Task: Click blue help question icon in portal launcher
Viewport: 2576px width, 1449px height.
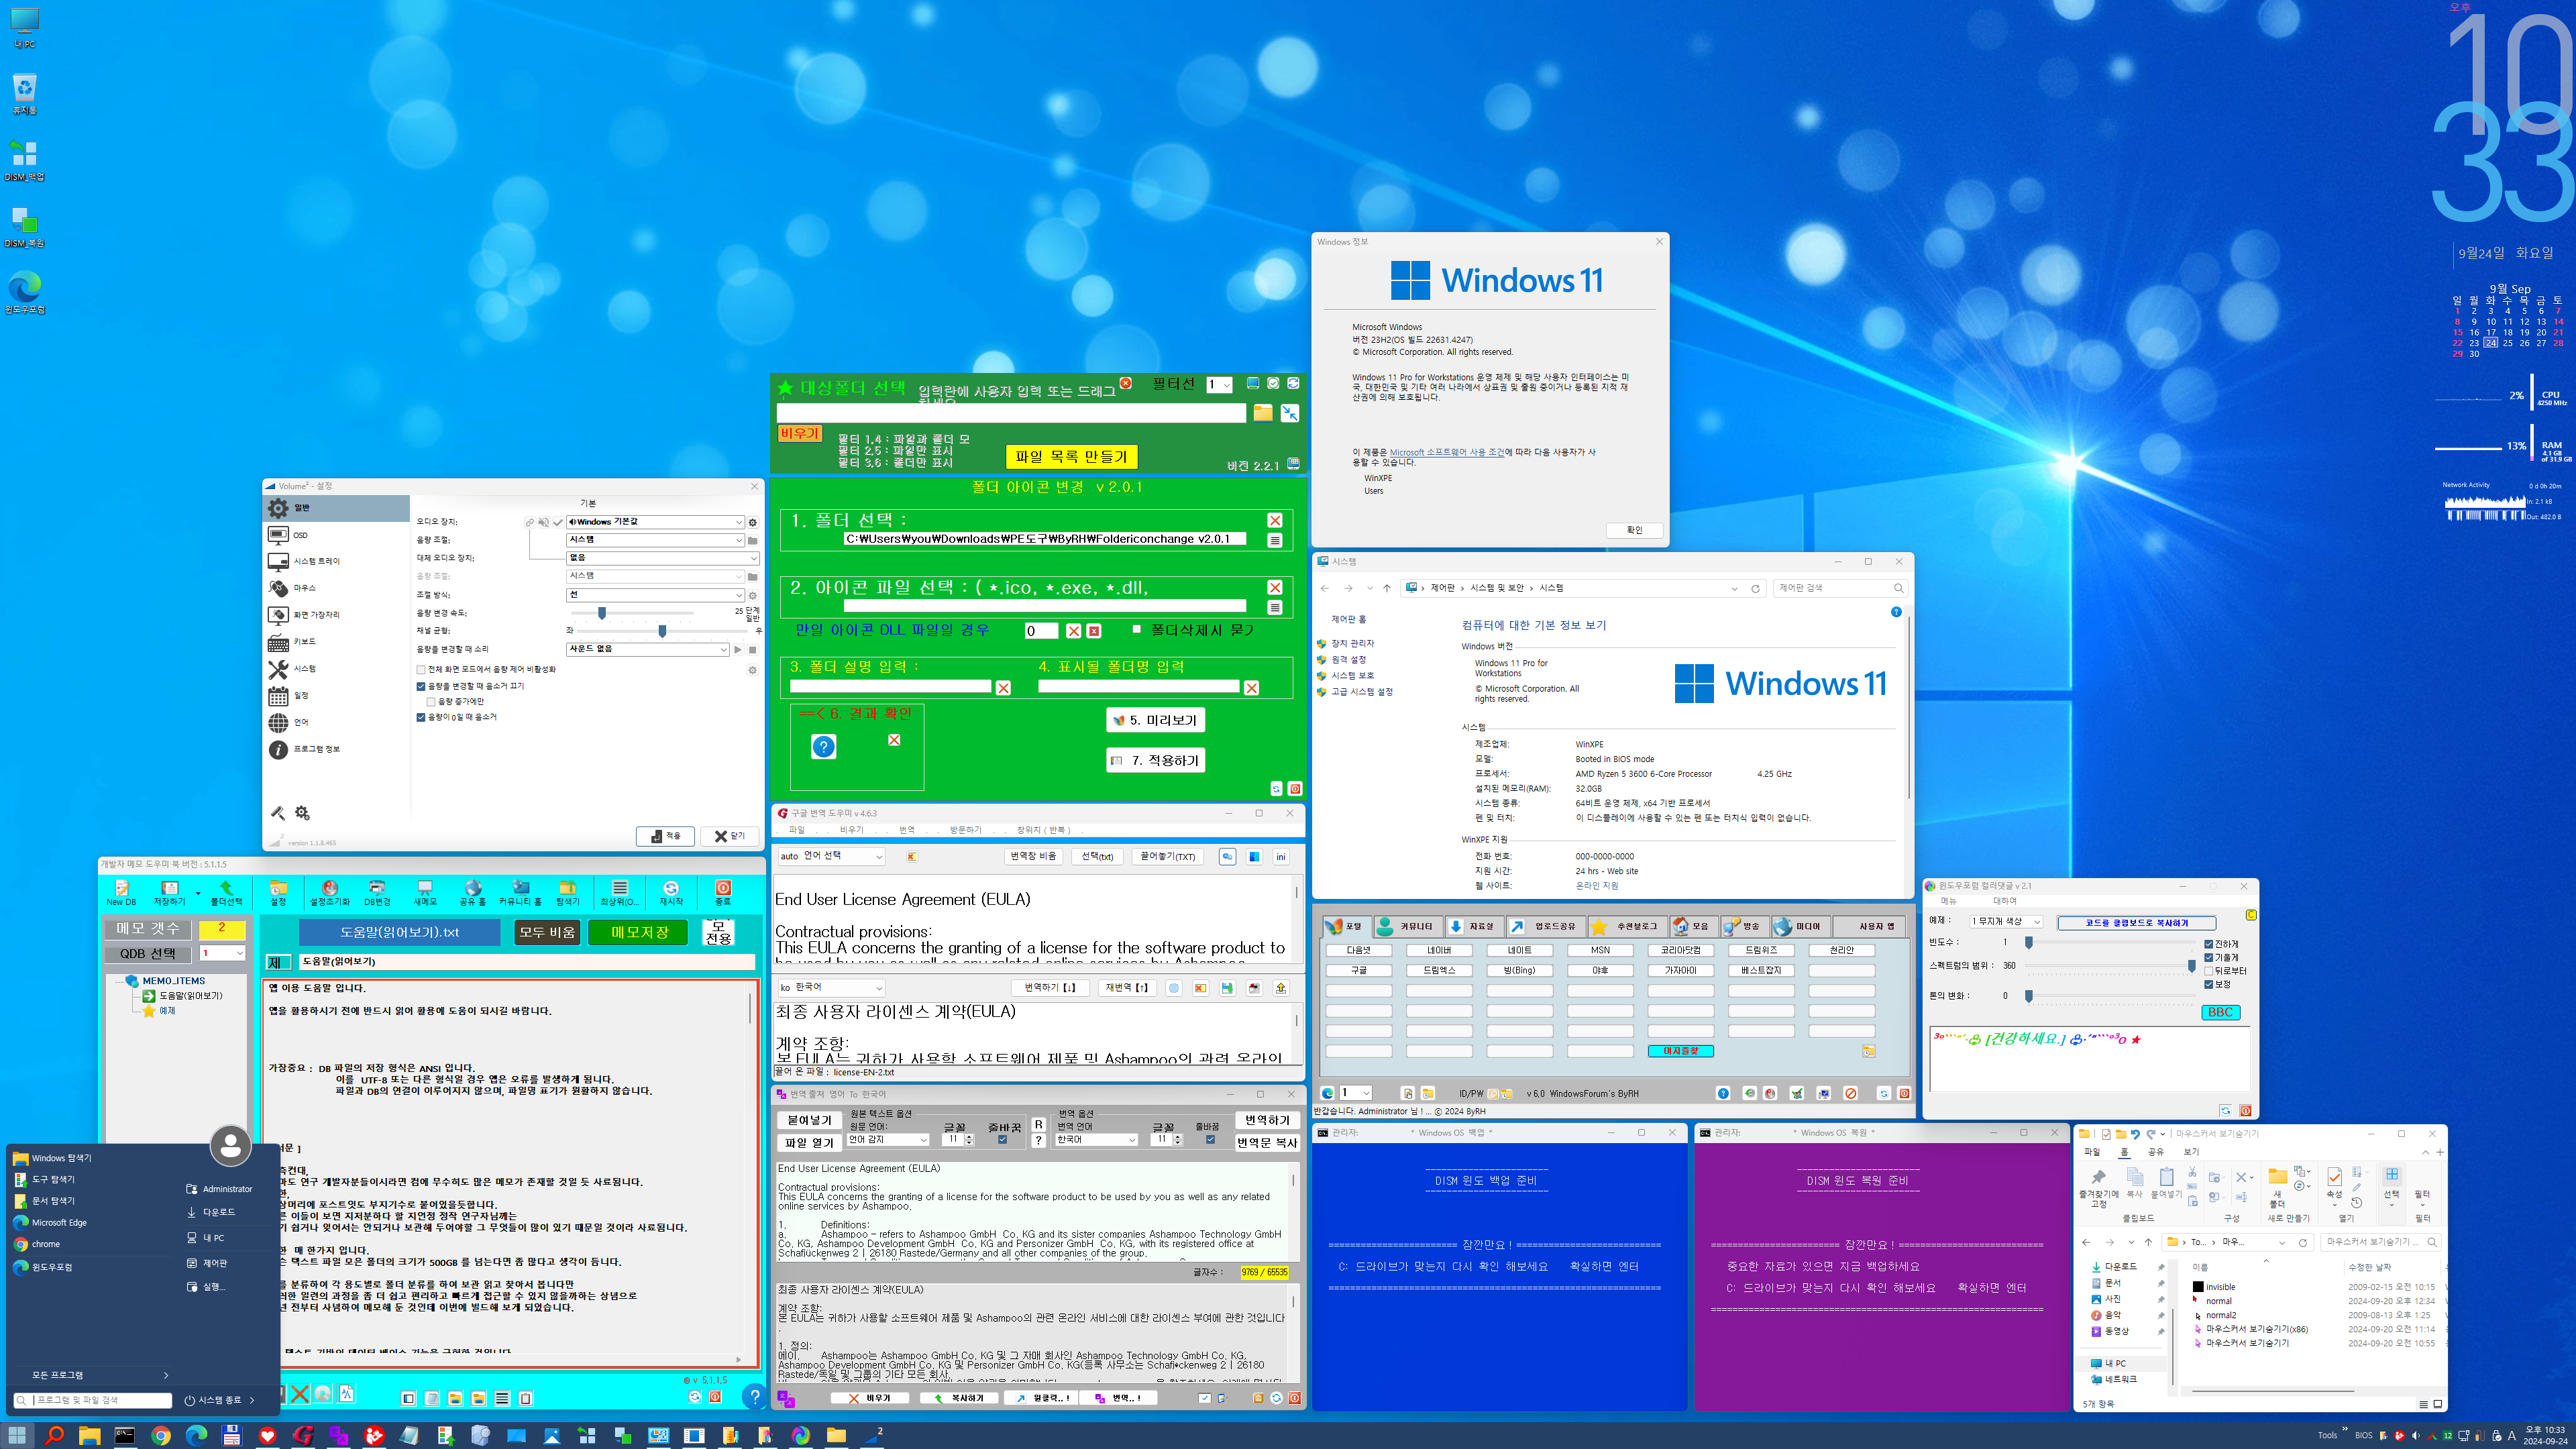Action: [1723, 1093]
